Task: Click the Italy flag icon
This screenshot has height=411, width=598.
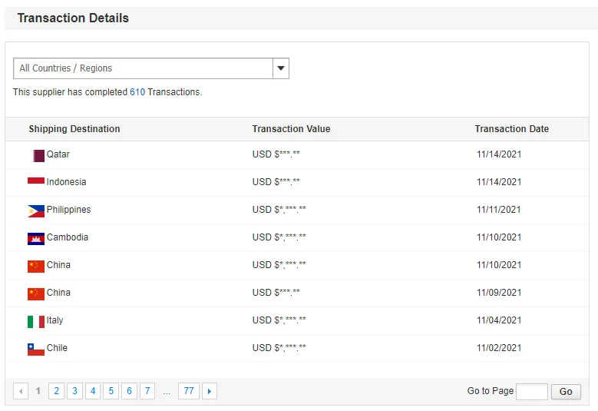Action: [36, 321]
